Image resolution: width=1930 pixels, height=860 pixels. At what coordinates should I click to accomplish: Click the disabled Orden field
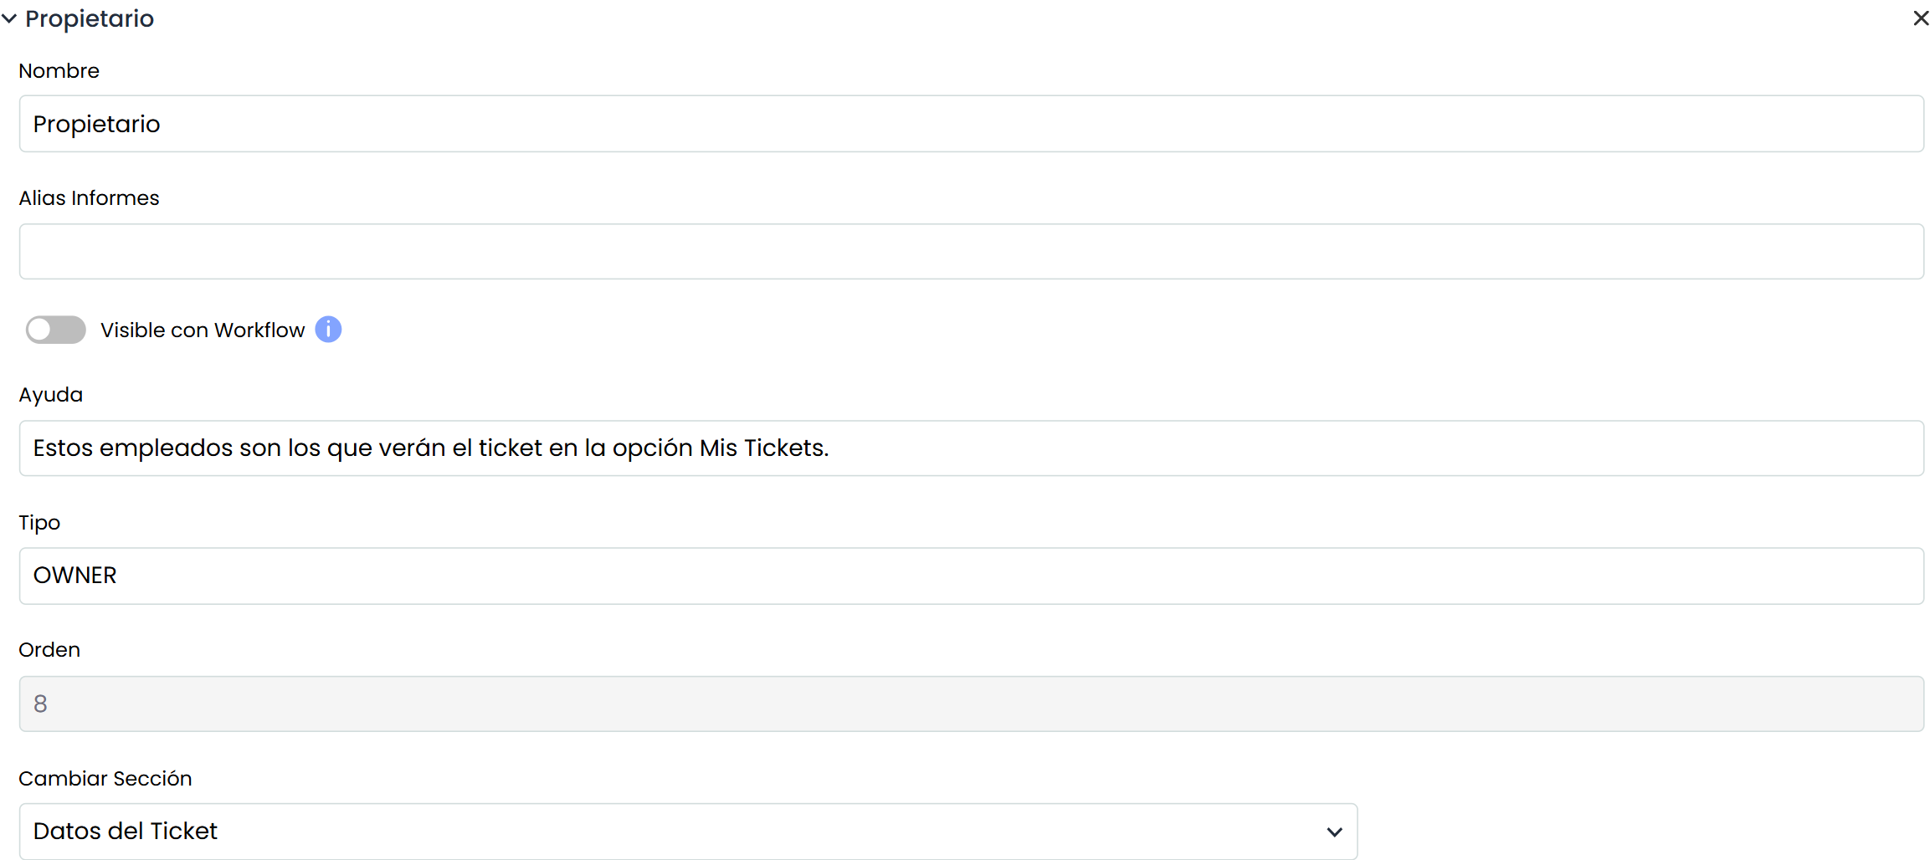972,704
